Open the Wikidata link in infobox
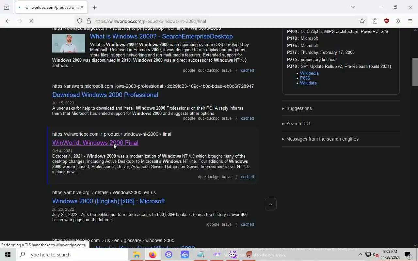 [308, 83]
